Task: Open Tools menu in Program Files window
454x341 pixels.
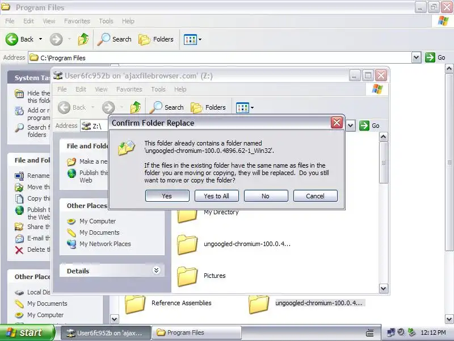Action: click(106, 21)
